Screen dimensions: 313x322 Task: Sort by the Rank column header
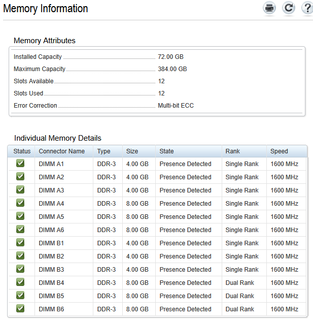click(233, 151)
